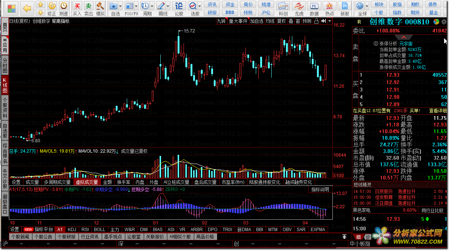Click 加自选 to add to watchlist
450x251 pixels.
pos(257,21)
